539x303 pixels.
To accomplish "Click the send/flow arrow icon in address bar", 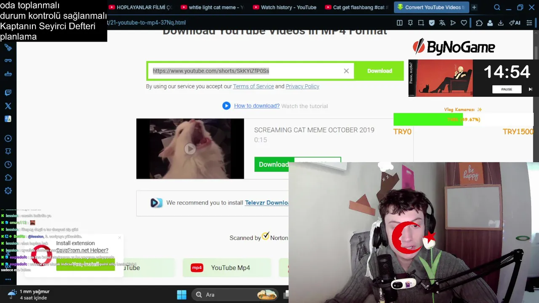I will (453, 23).
